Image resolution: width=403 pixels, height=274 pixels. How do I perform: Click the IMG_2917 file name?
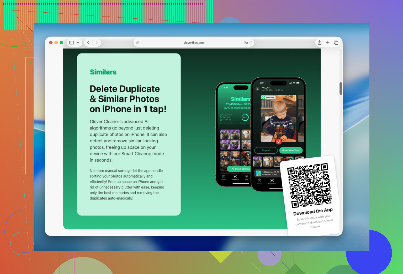click(266, 88)
